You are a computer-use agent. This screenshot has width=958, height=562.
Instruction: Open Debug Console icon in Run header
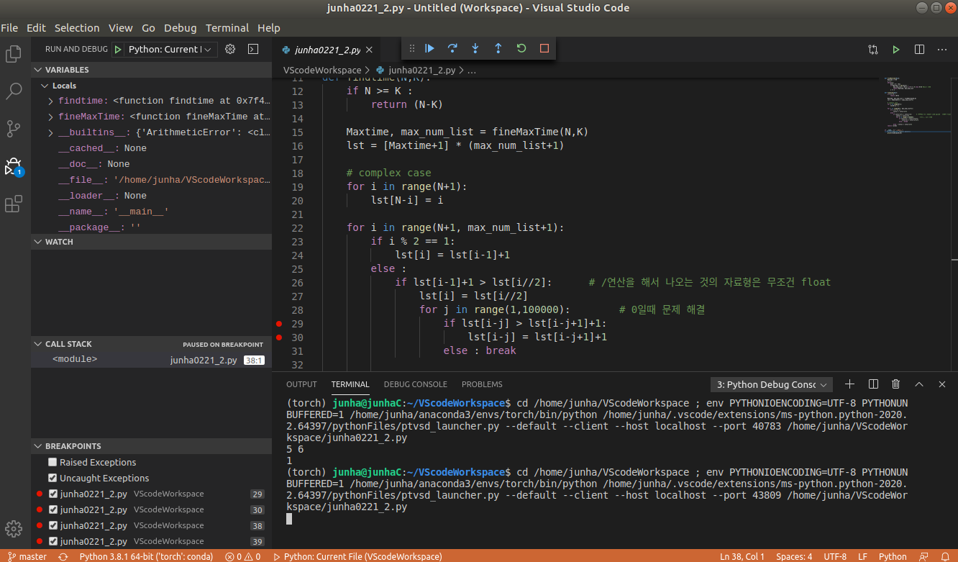point(253,49)
